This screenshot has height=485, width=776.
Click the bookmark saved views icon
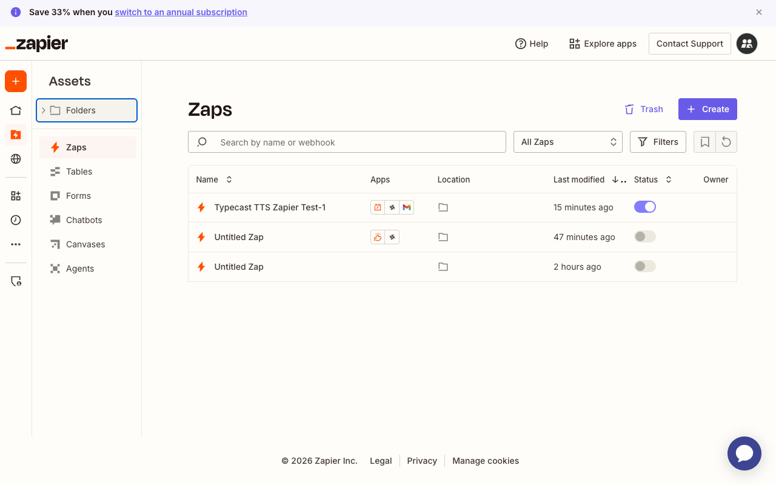tap(704, 142)
